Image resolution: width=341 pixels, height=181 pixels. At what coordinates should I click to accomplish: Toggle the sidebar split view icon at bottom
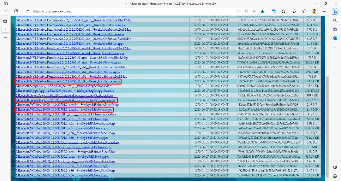tap(335, 167)
